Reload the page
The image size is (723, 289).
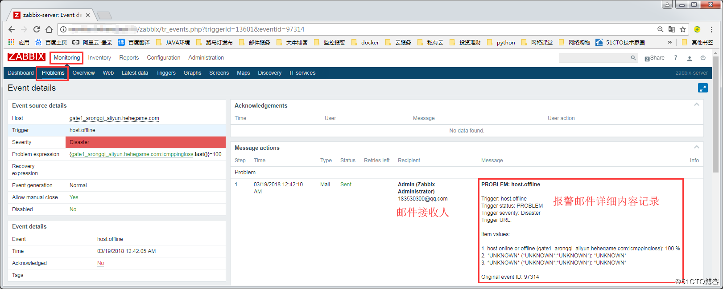click(x=37, y=29)
